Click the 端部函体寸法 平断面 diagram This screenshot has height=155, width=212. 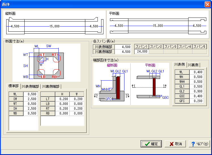[150, 84]
